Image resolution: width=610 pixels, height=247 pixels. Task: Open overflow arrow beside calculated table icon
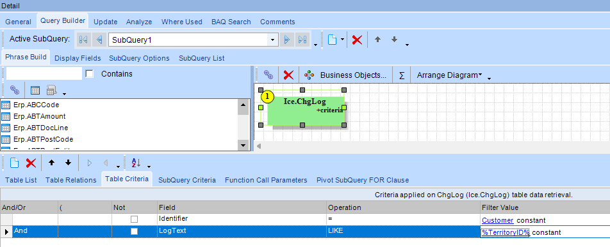(64, 94)
